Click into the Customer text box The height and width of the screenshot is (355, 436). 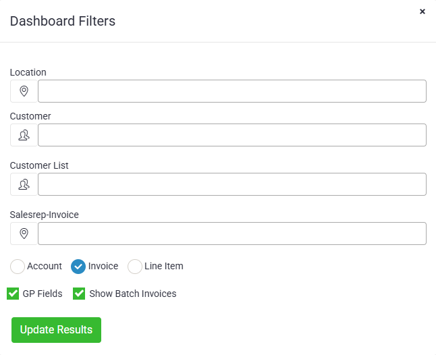pyautogui.click(x=231, y=135)
